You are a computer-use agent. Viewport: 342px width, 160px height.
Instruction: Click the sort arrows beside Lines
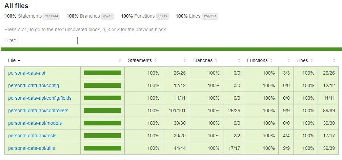click(311, 60)
